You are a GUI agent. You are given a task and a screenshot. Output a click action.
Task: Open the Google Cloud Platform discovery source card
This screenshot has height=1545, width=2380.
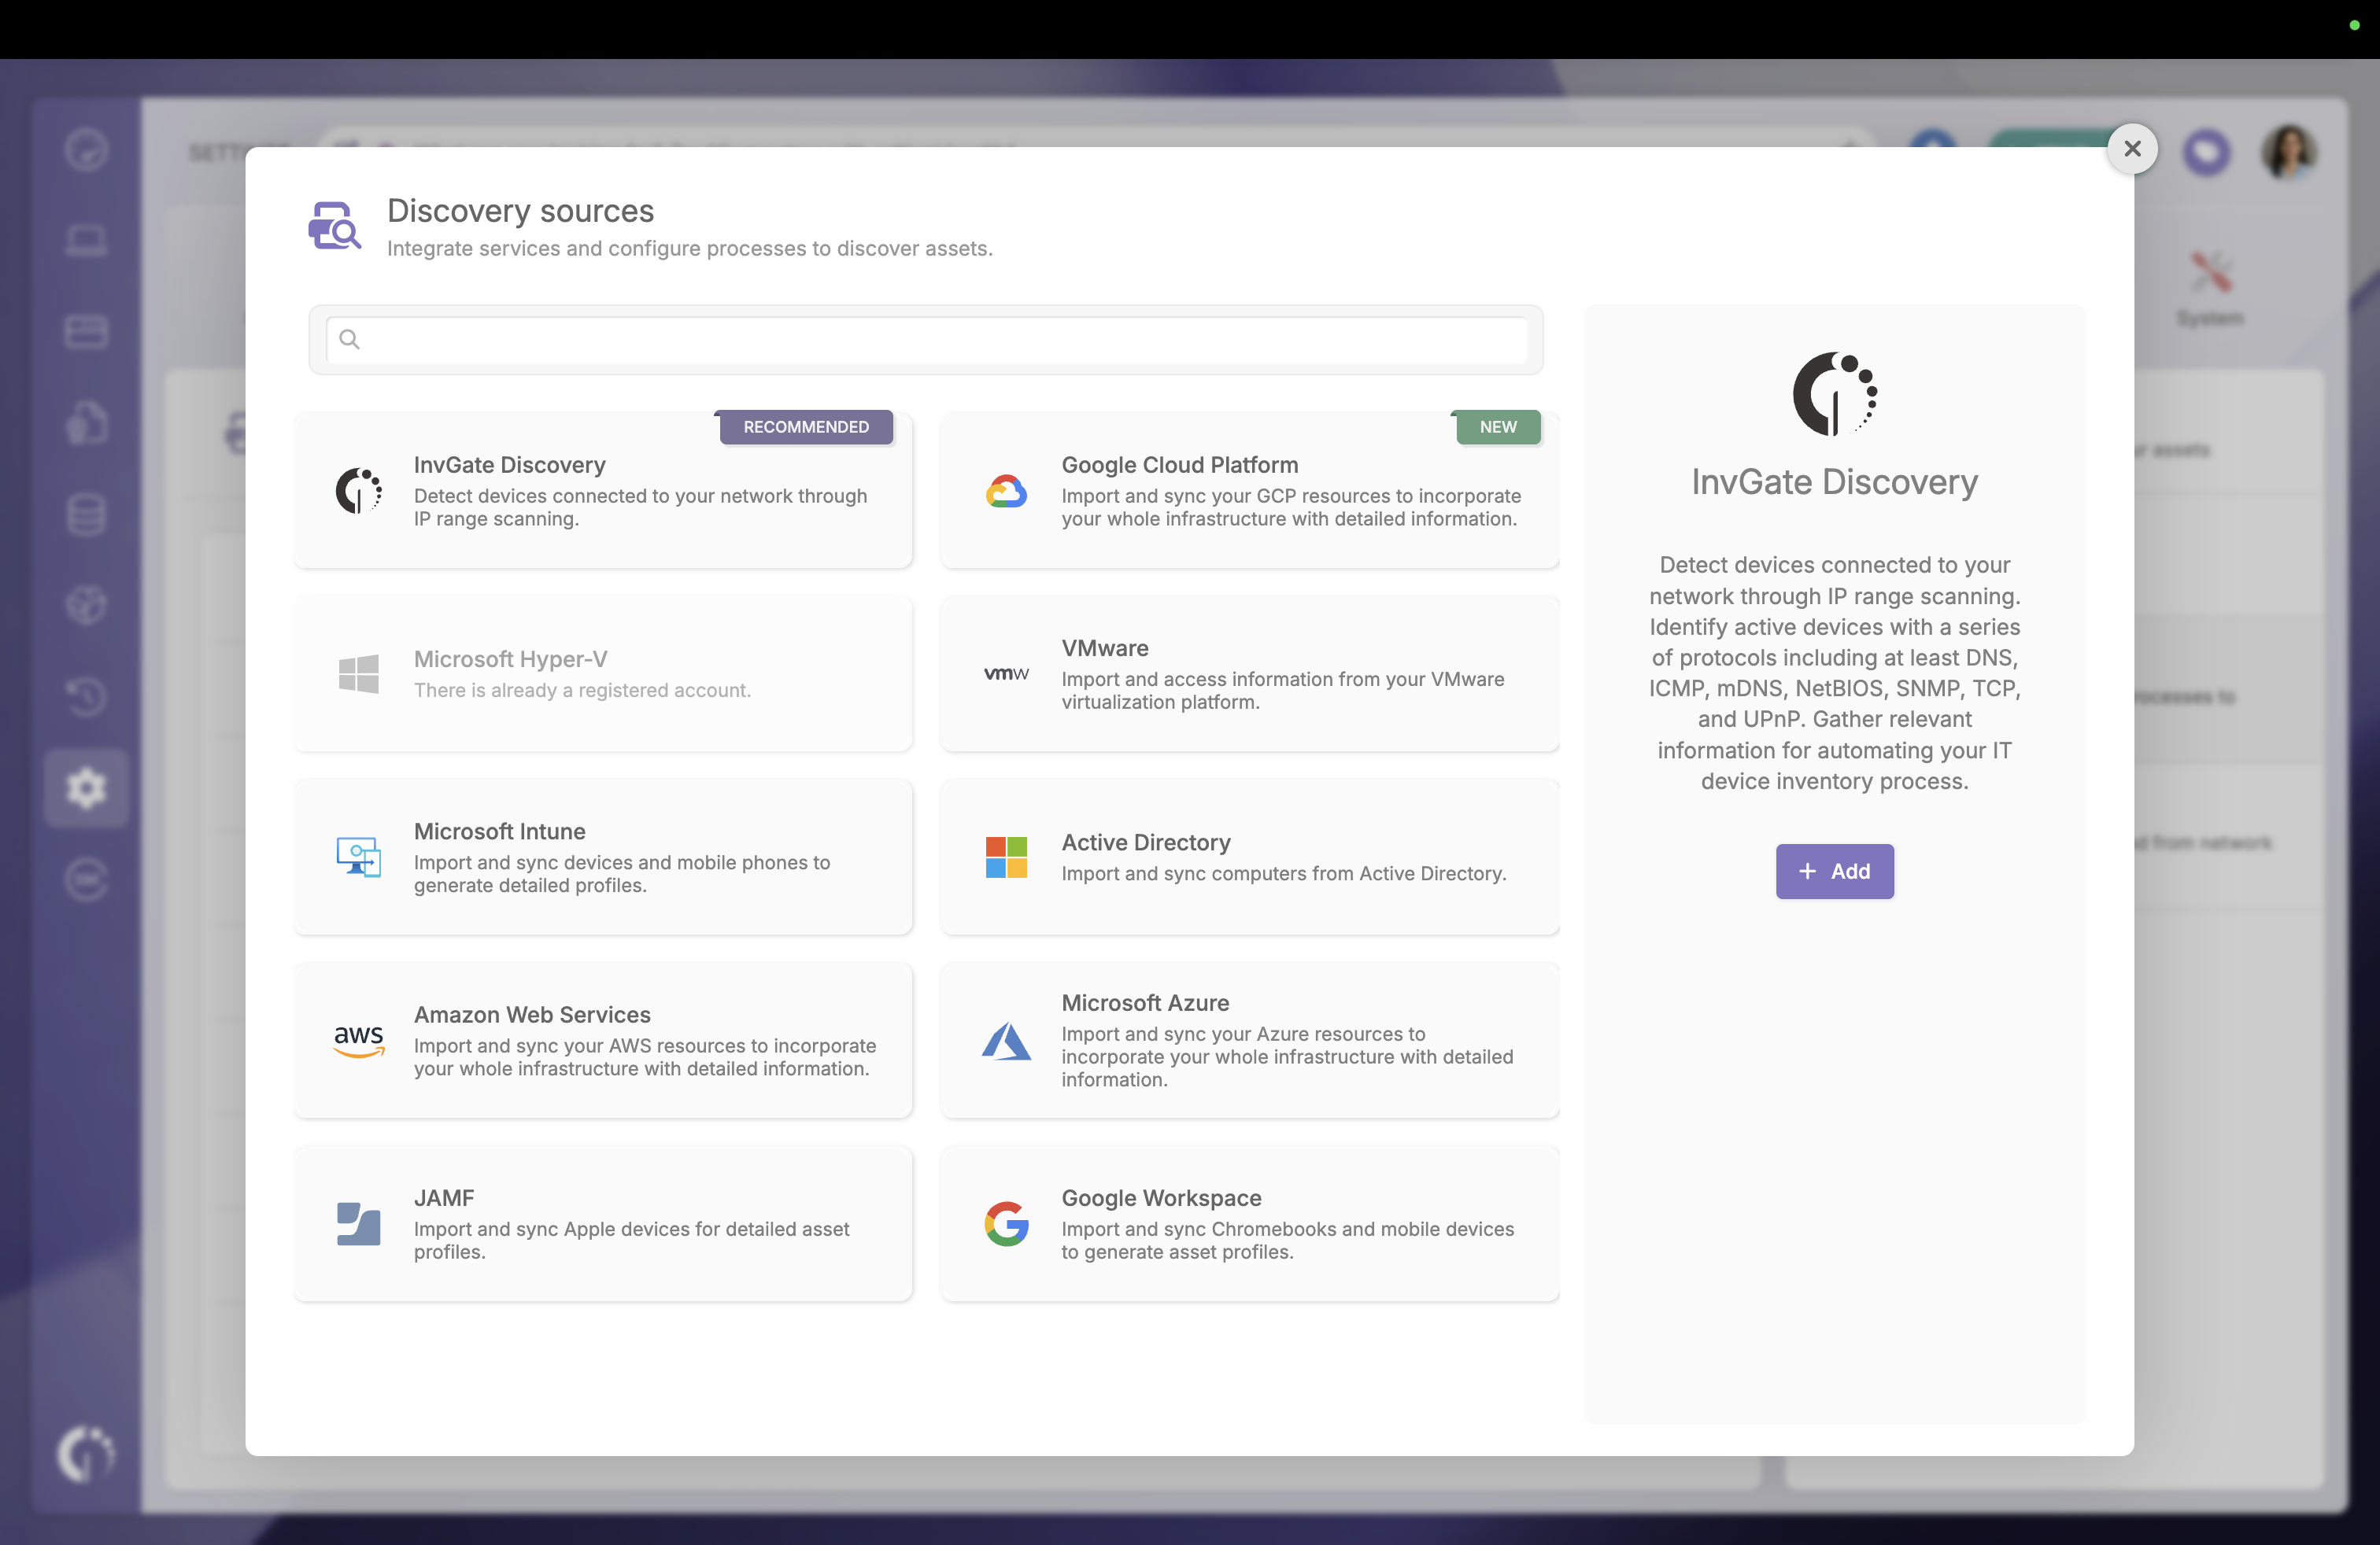tap(1249, 489)
